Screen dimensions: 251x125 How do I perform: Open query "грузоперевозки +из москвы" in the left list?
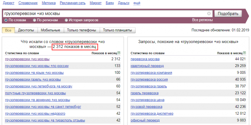coord(27,59)
